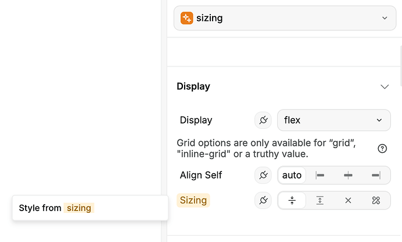Click the orange sizing component icon
The height and width of the screenshot is (242, 402).
(186, 18)
